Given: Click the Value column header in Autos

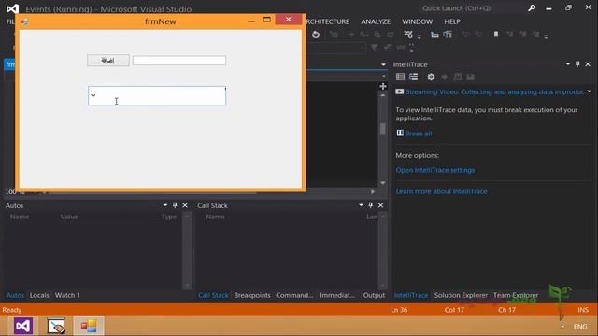Looking at the screenshot, I should (x=69, y=217).
